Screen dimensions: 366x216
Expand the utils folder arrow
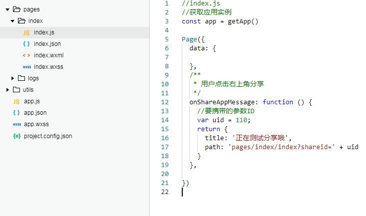point(7,90)
